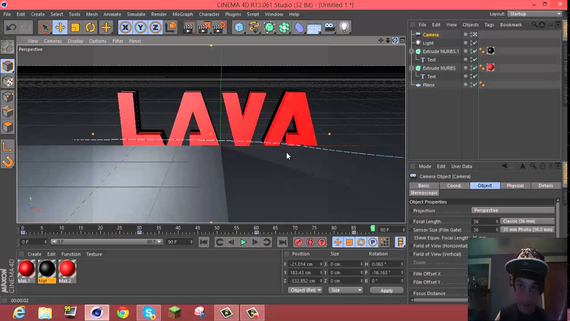Toggle X-axis lock
This screenshot has width=570, height=321.
tap(125, 28)
